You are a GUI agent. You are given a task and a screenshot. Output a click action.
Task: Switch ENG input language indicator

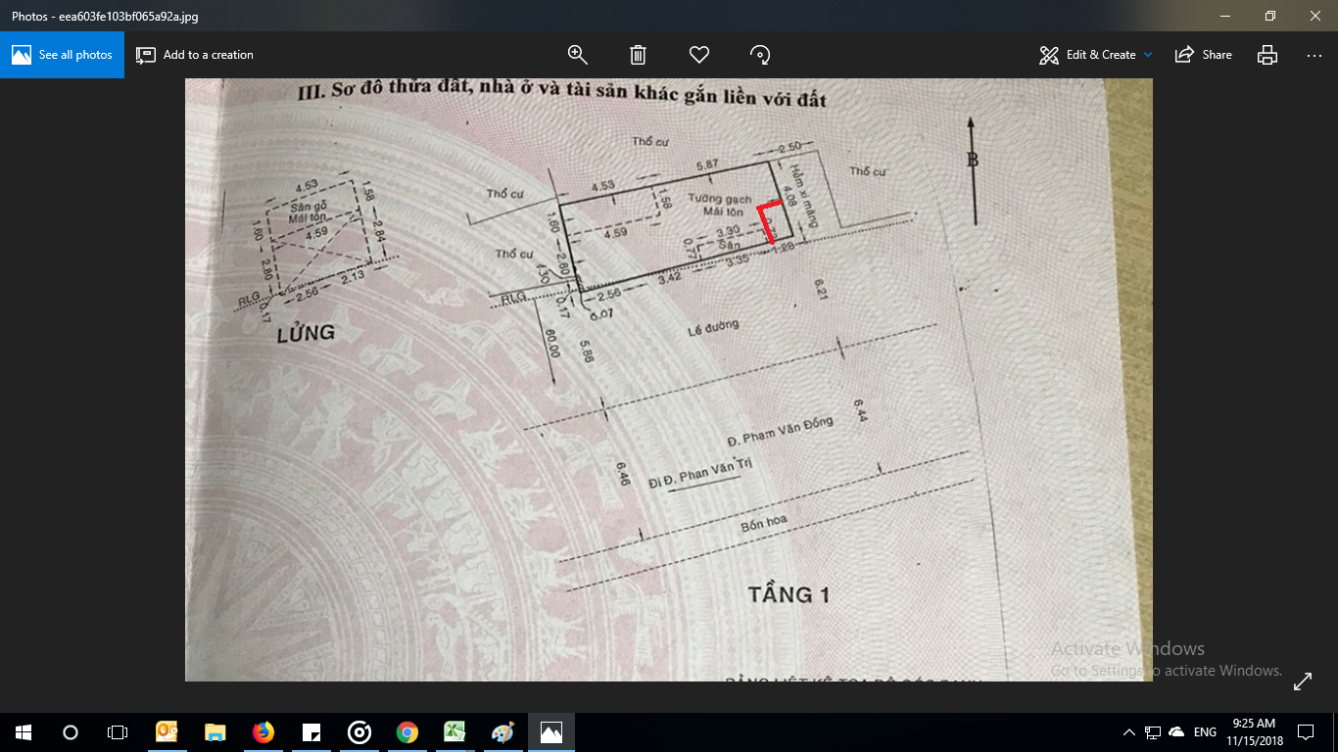pyautogui.click(x=1205, y=732)
